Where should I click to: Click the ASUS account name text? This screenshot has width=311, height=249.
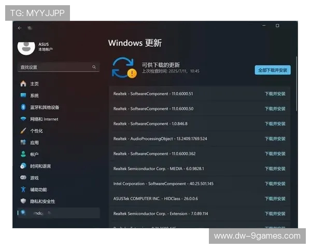pyautogui.click(x=44, y=44)
